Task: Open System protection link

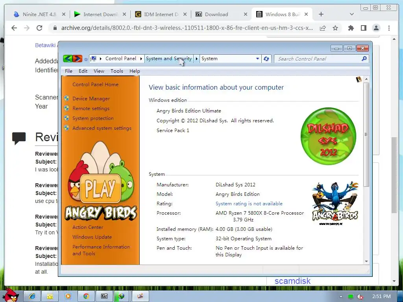Action: point(93,118)
